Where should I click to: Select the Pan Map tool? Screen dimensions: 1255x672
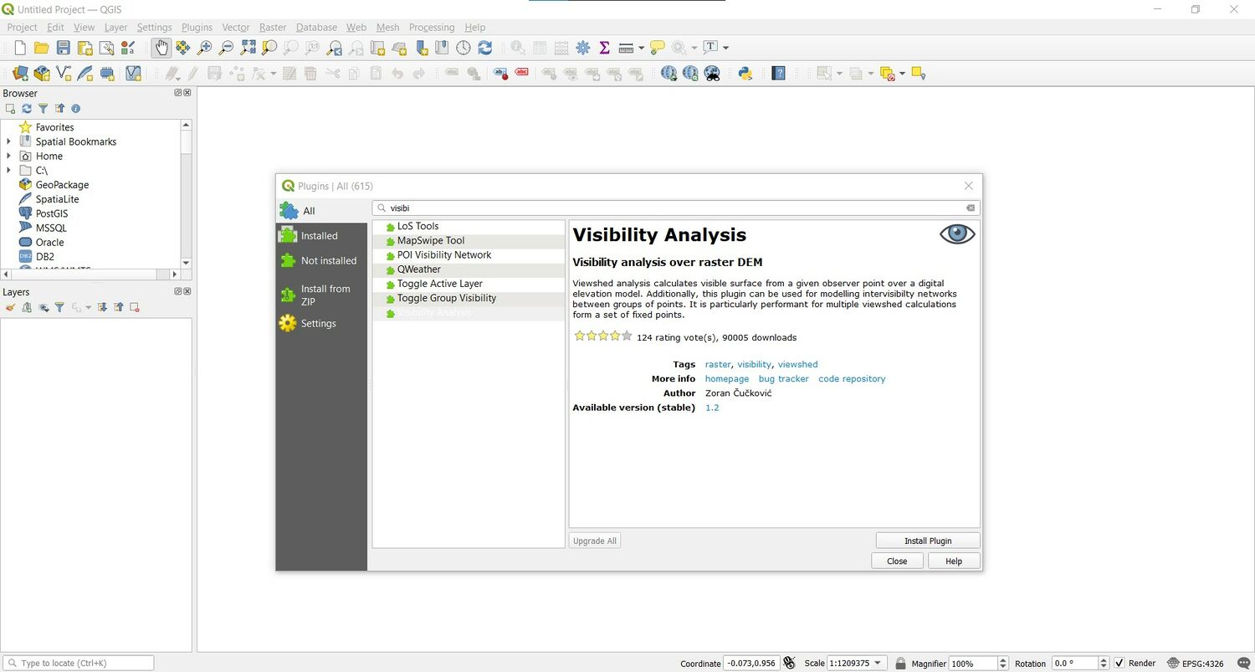(x=161, y=48)
